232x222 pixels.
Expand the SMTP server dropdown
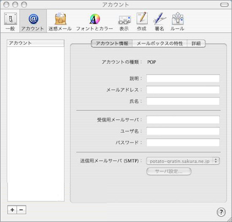183,161
